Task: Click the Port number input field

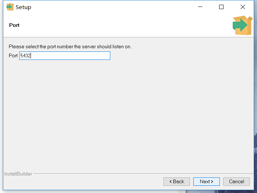Action: (65, 56)
